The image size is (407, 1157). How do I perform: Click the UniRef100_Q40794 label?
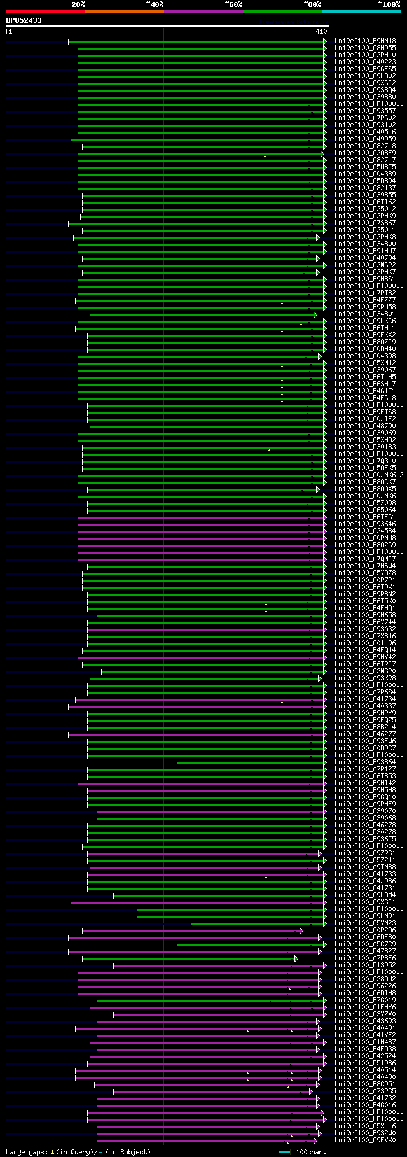pyautogui.click(x=365, y=258)
